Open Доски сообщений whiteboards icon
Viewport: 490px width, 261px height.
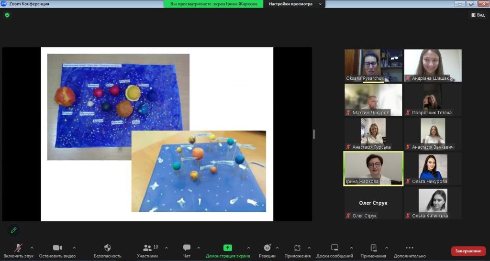point(334,248)
